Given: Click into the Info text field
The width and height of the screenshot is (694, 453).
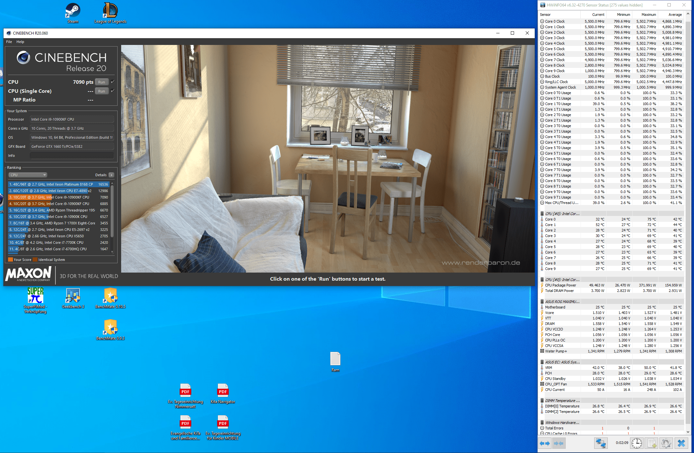Looking at the screenshot, I should click(x=72, y=156).
